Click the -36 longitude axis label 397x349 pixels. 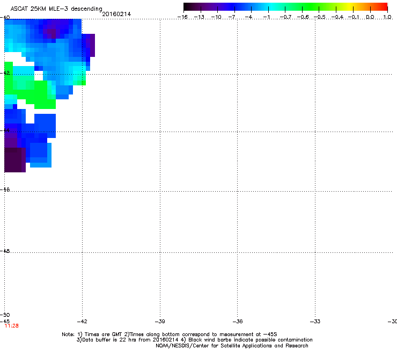(x=238, y=322)
